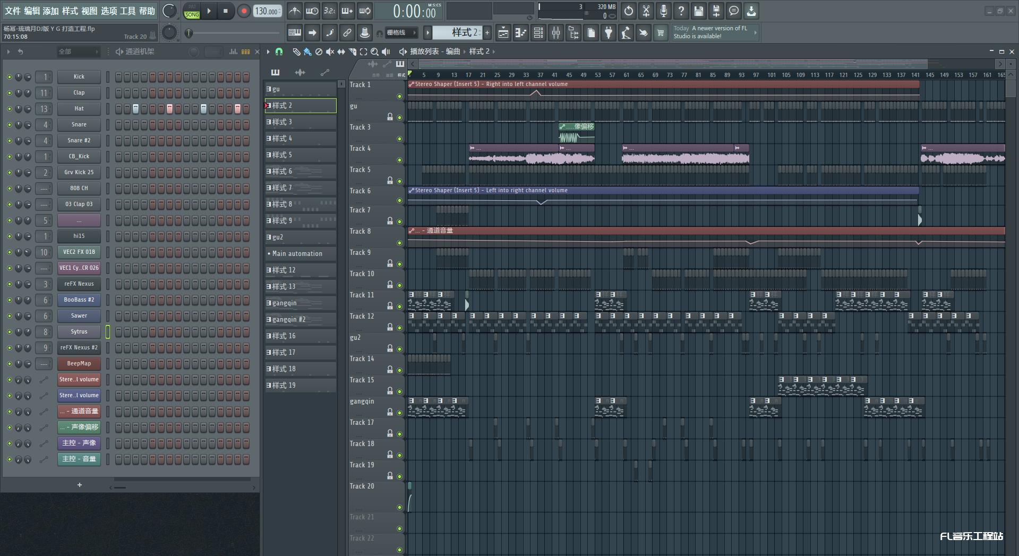The width and height of the screenshot is (1019, 556).
Task: Toggle mute light on Track 20
Action: point(399,507)
